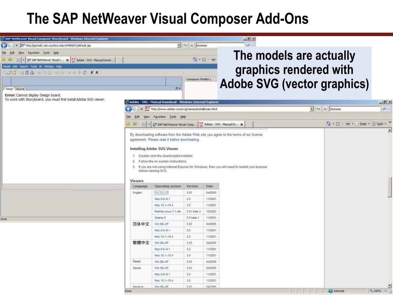Open recent pages arrow in SAP NetWeaver window
This screenshot has height=295, width=393.
[17, 45]
